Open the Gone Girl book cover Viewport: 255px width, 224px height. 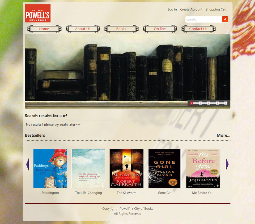[x=164, y=169]
